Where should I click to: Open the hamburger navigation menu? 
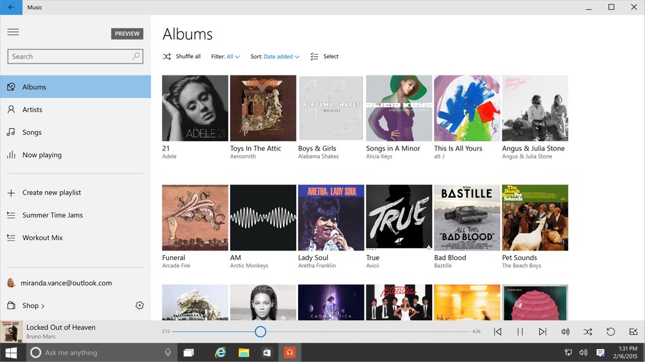[13, 32]
